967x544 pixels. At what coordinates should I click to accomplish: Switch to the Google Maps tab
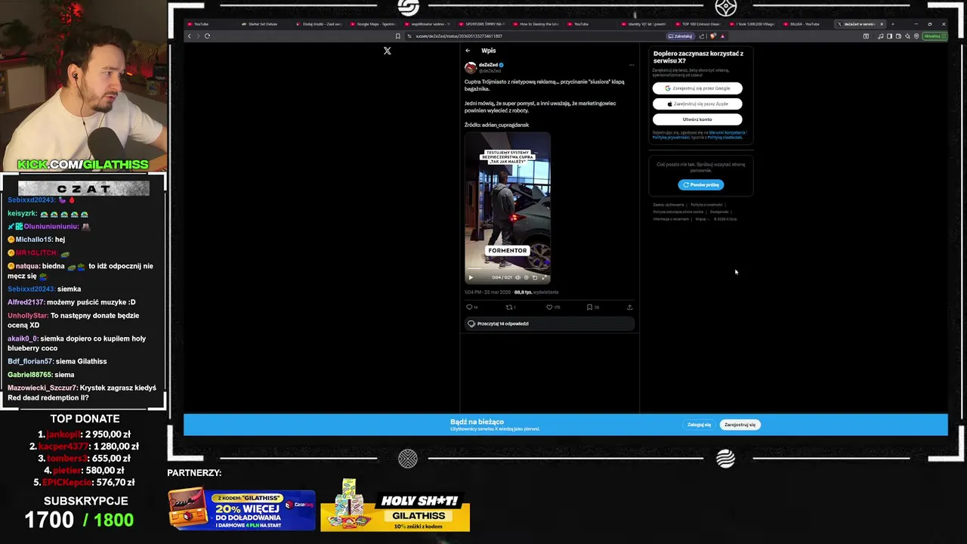(x=373, y=24)
